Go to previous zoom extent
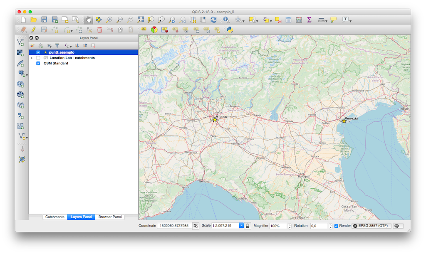Screen dimensions: 426x254 click(172, 20)
